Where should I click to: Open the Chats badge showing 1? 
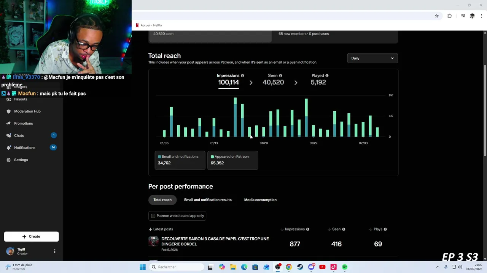[54, 135]
